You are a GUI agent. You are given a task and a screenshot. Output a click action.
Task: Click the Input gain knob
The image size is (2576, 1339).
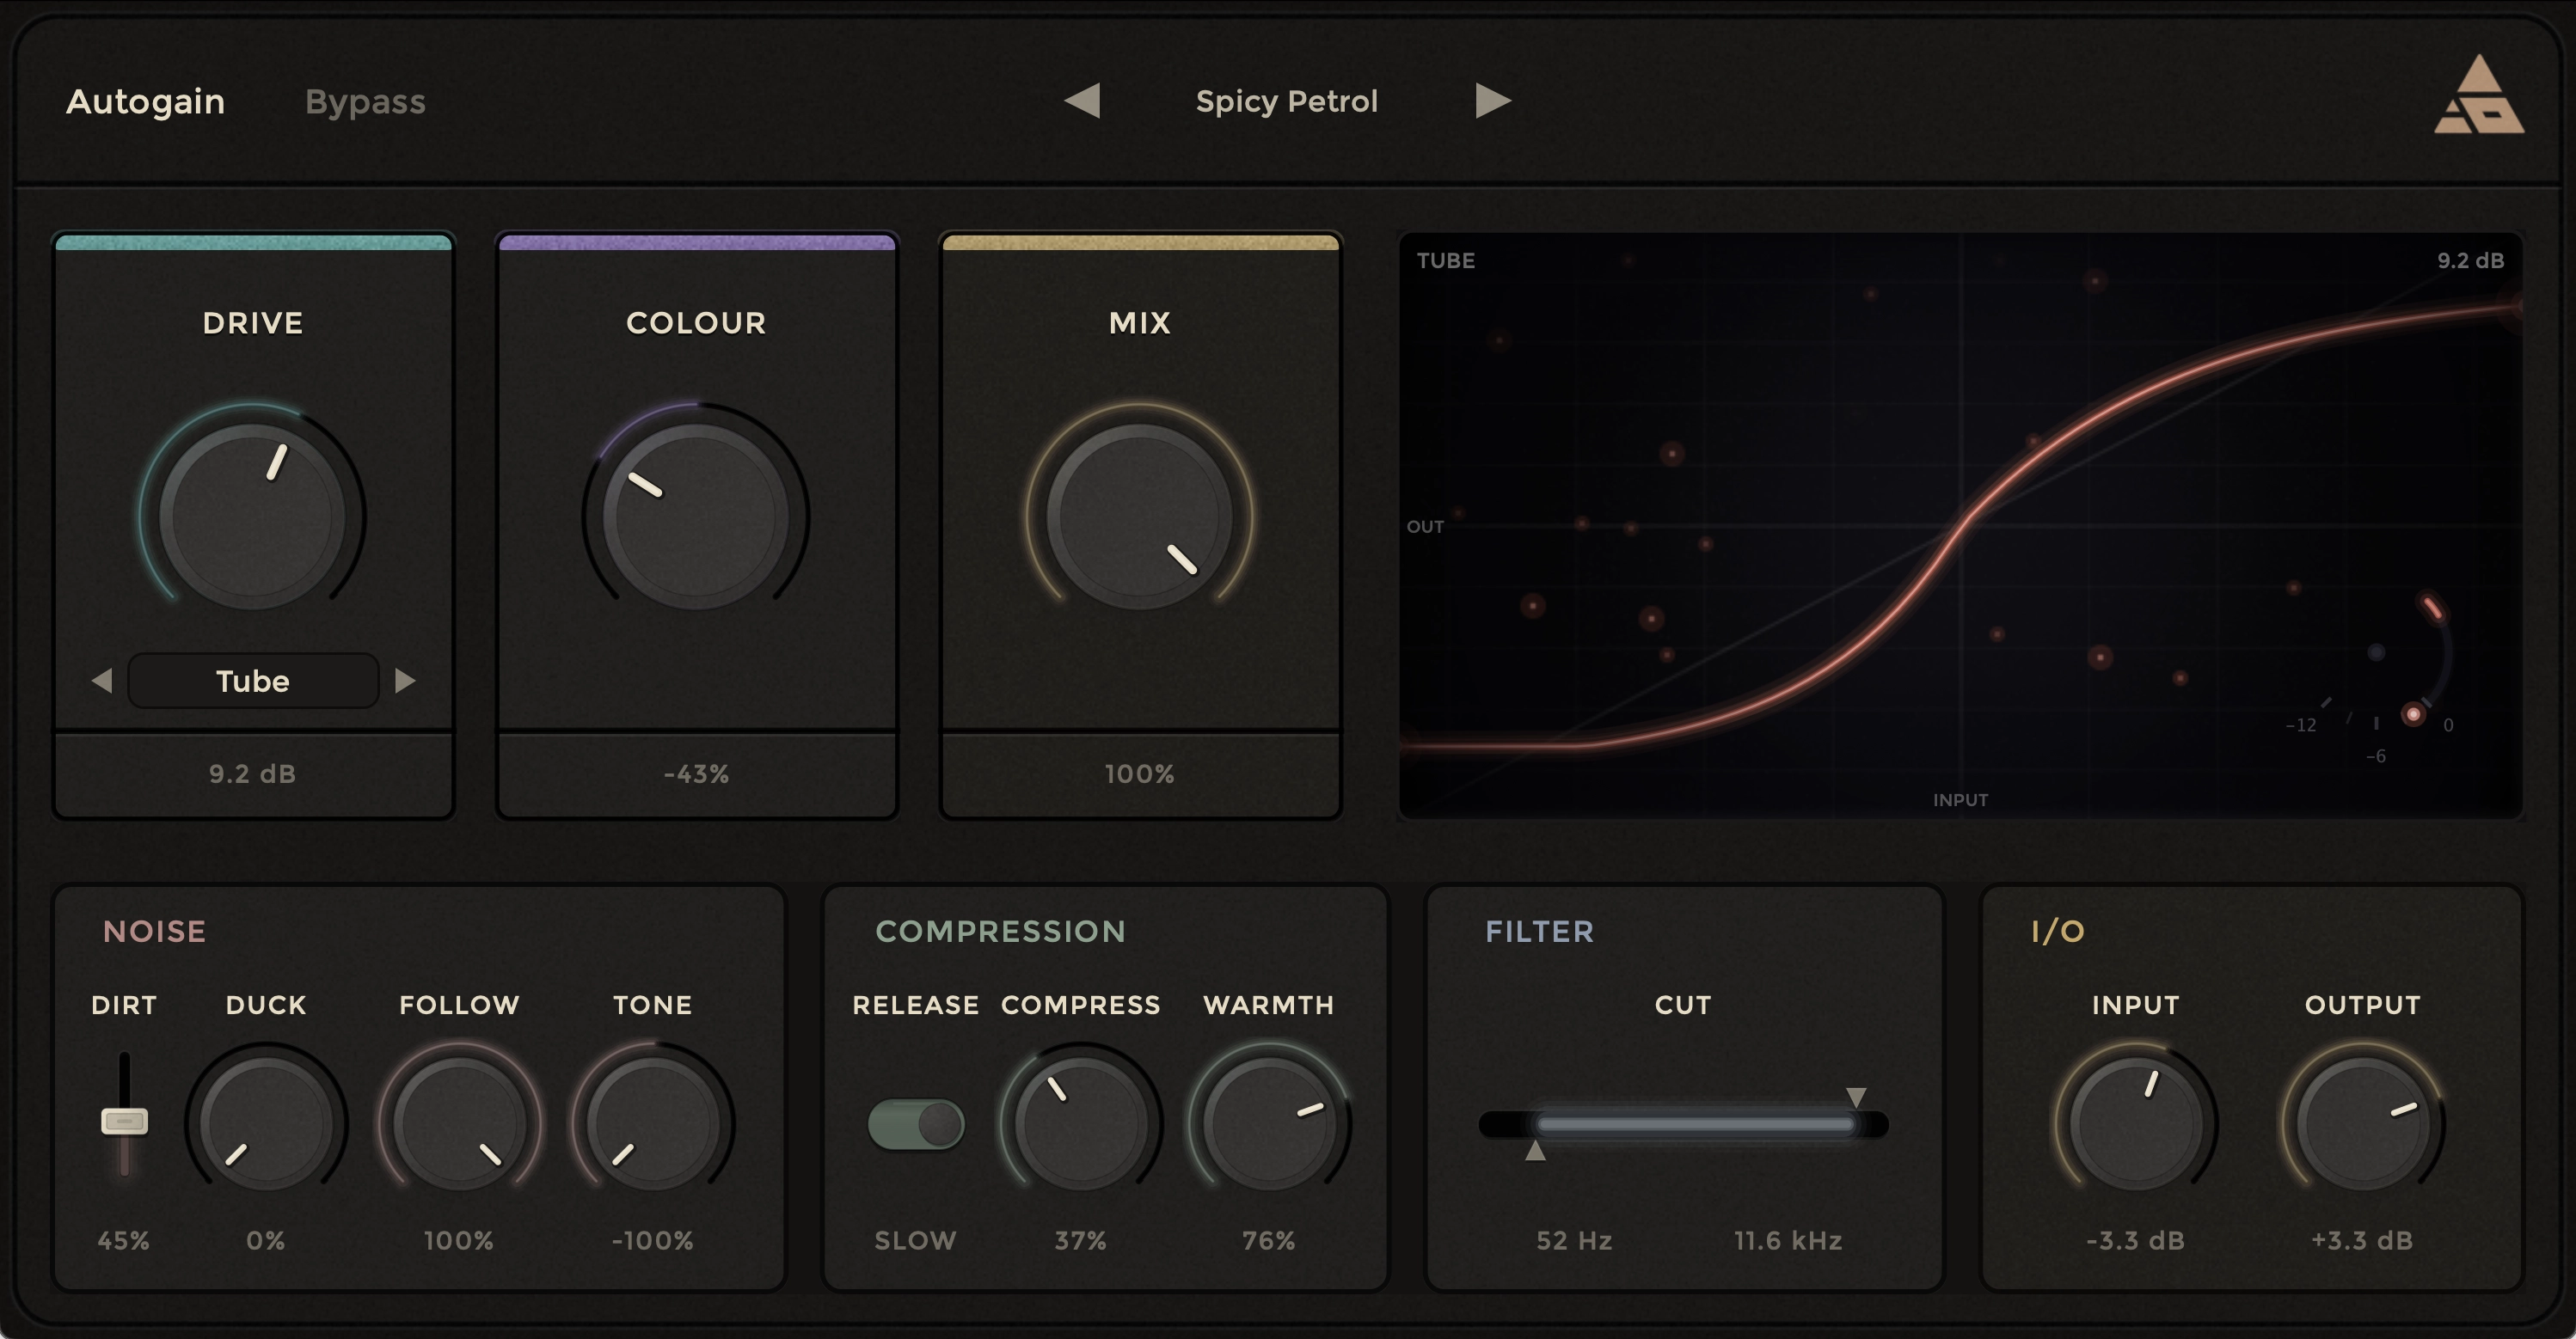pos(2135,1123)
